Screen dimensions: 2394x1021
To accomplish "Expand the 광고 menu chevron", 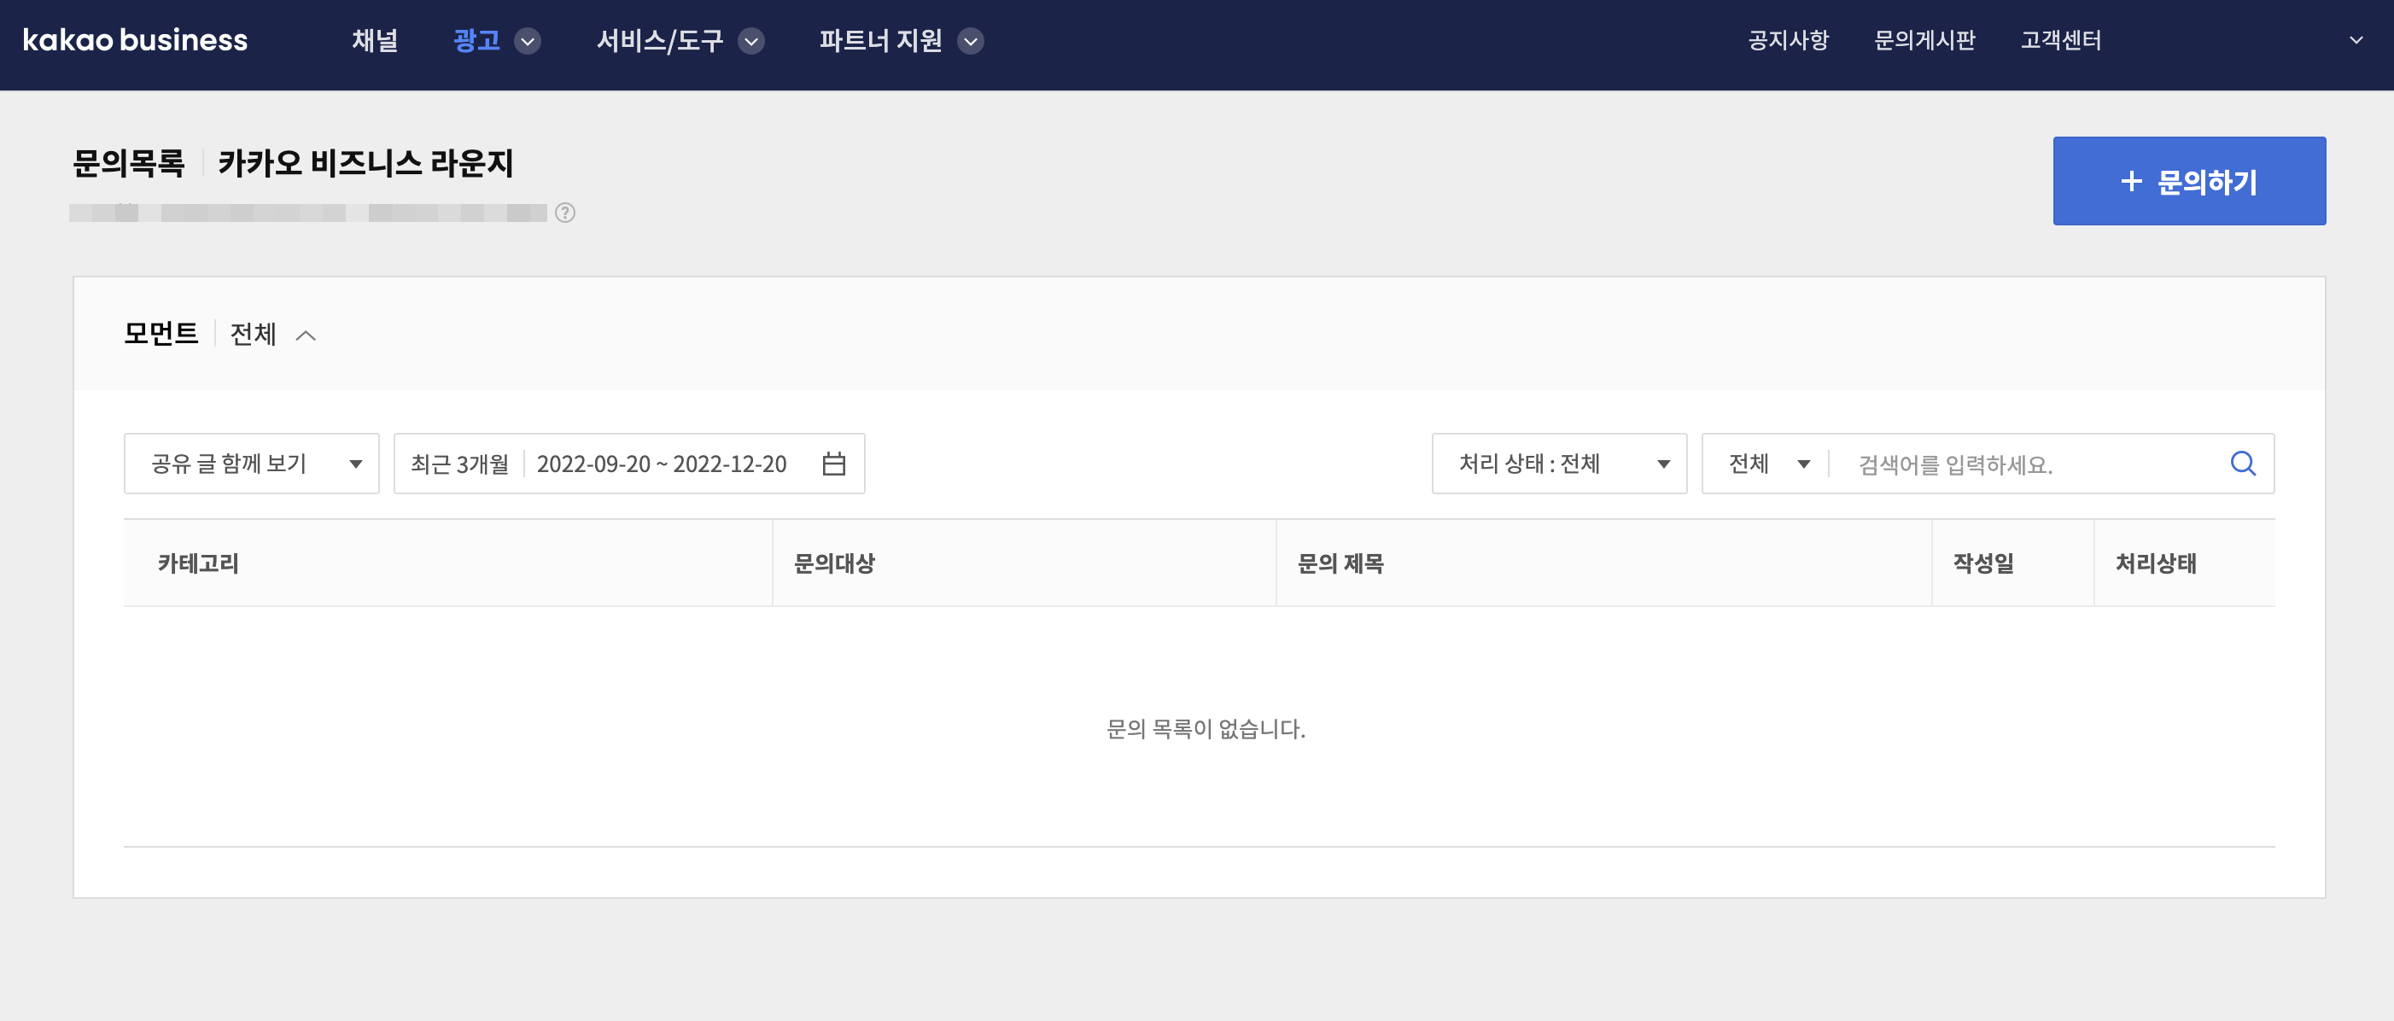I will [528, 41].
